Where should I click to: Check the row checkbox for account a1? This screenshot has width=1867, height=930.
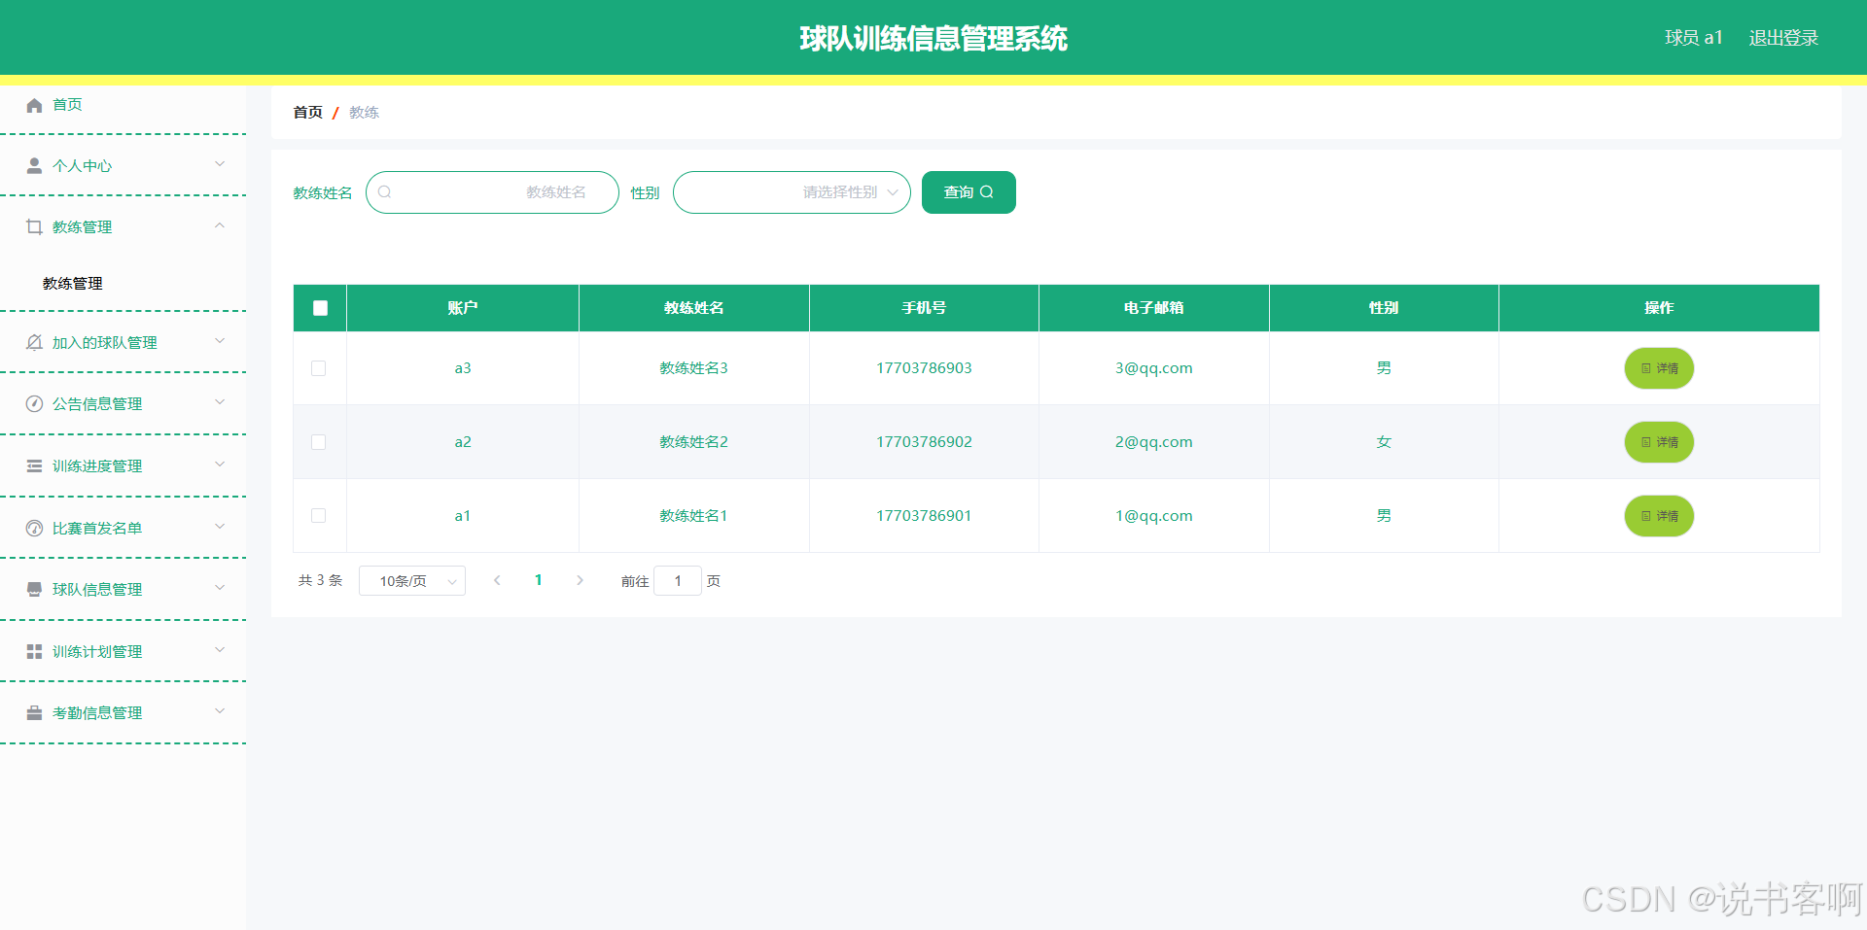pyautogui.click(x=318, y=516)
